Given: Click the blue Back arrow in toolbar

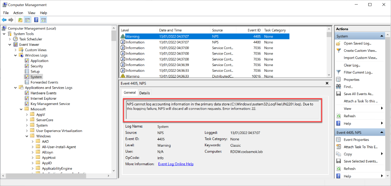Looking at the screenshot, I should point(5,20).
